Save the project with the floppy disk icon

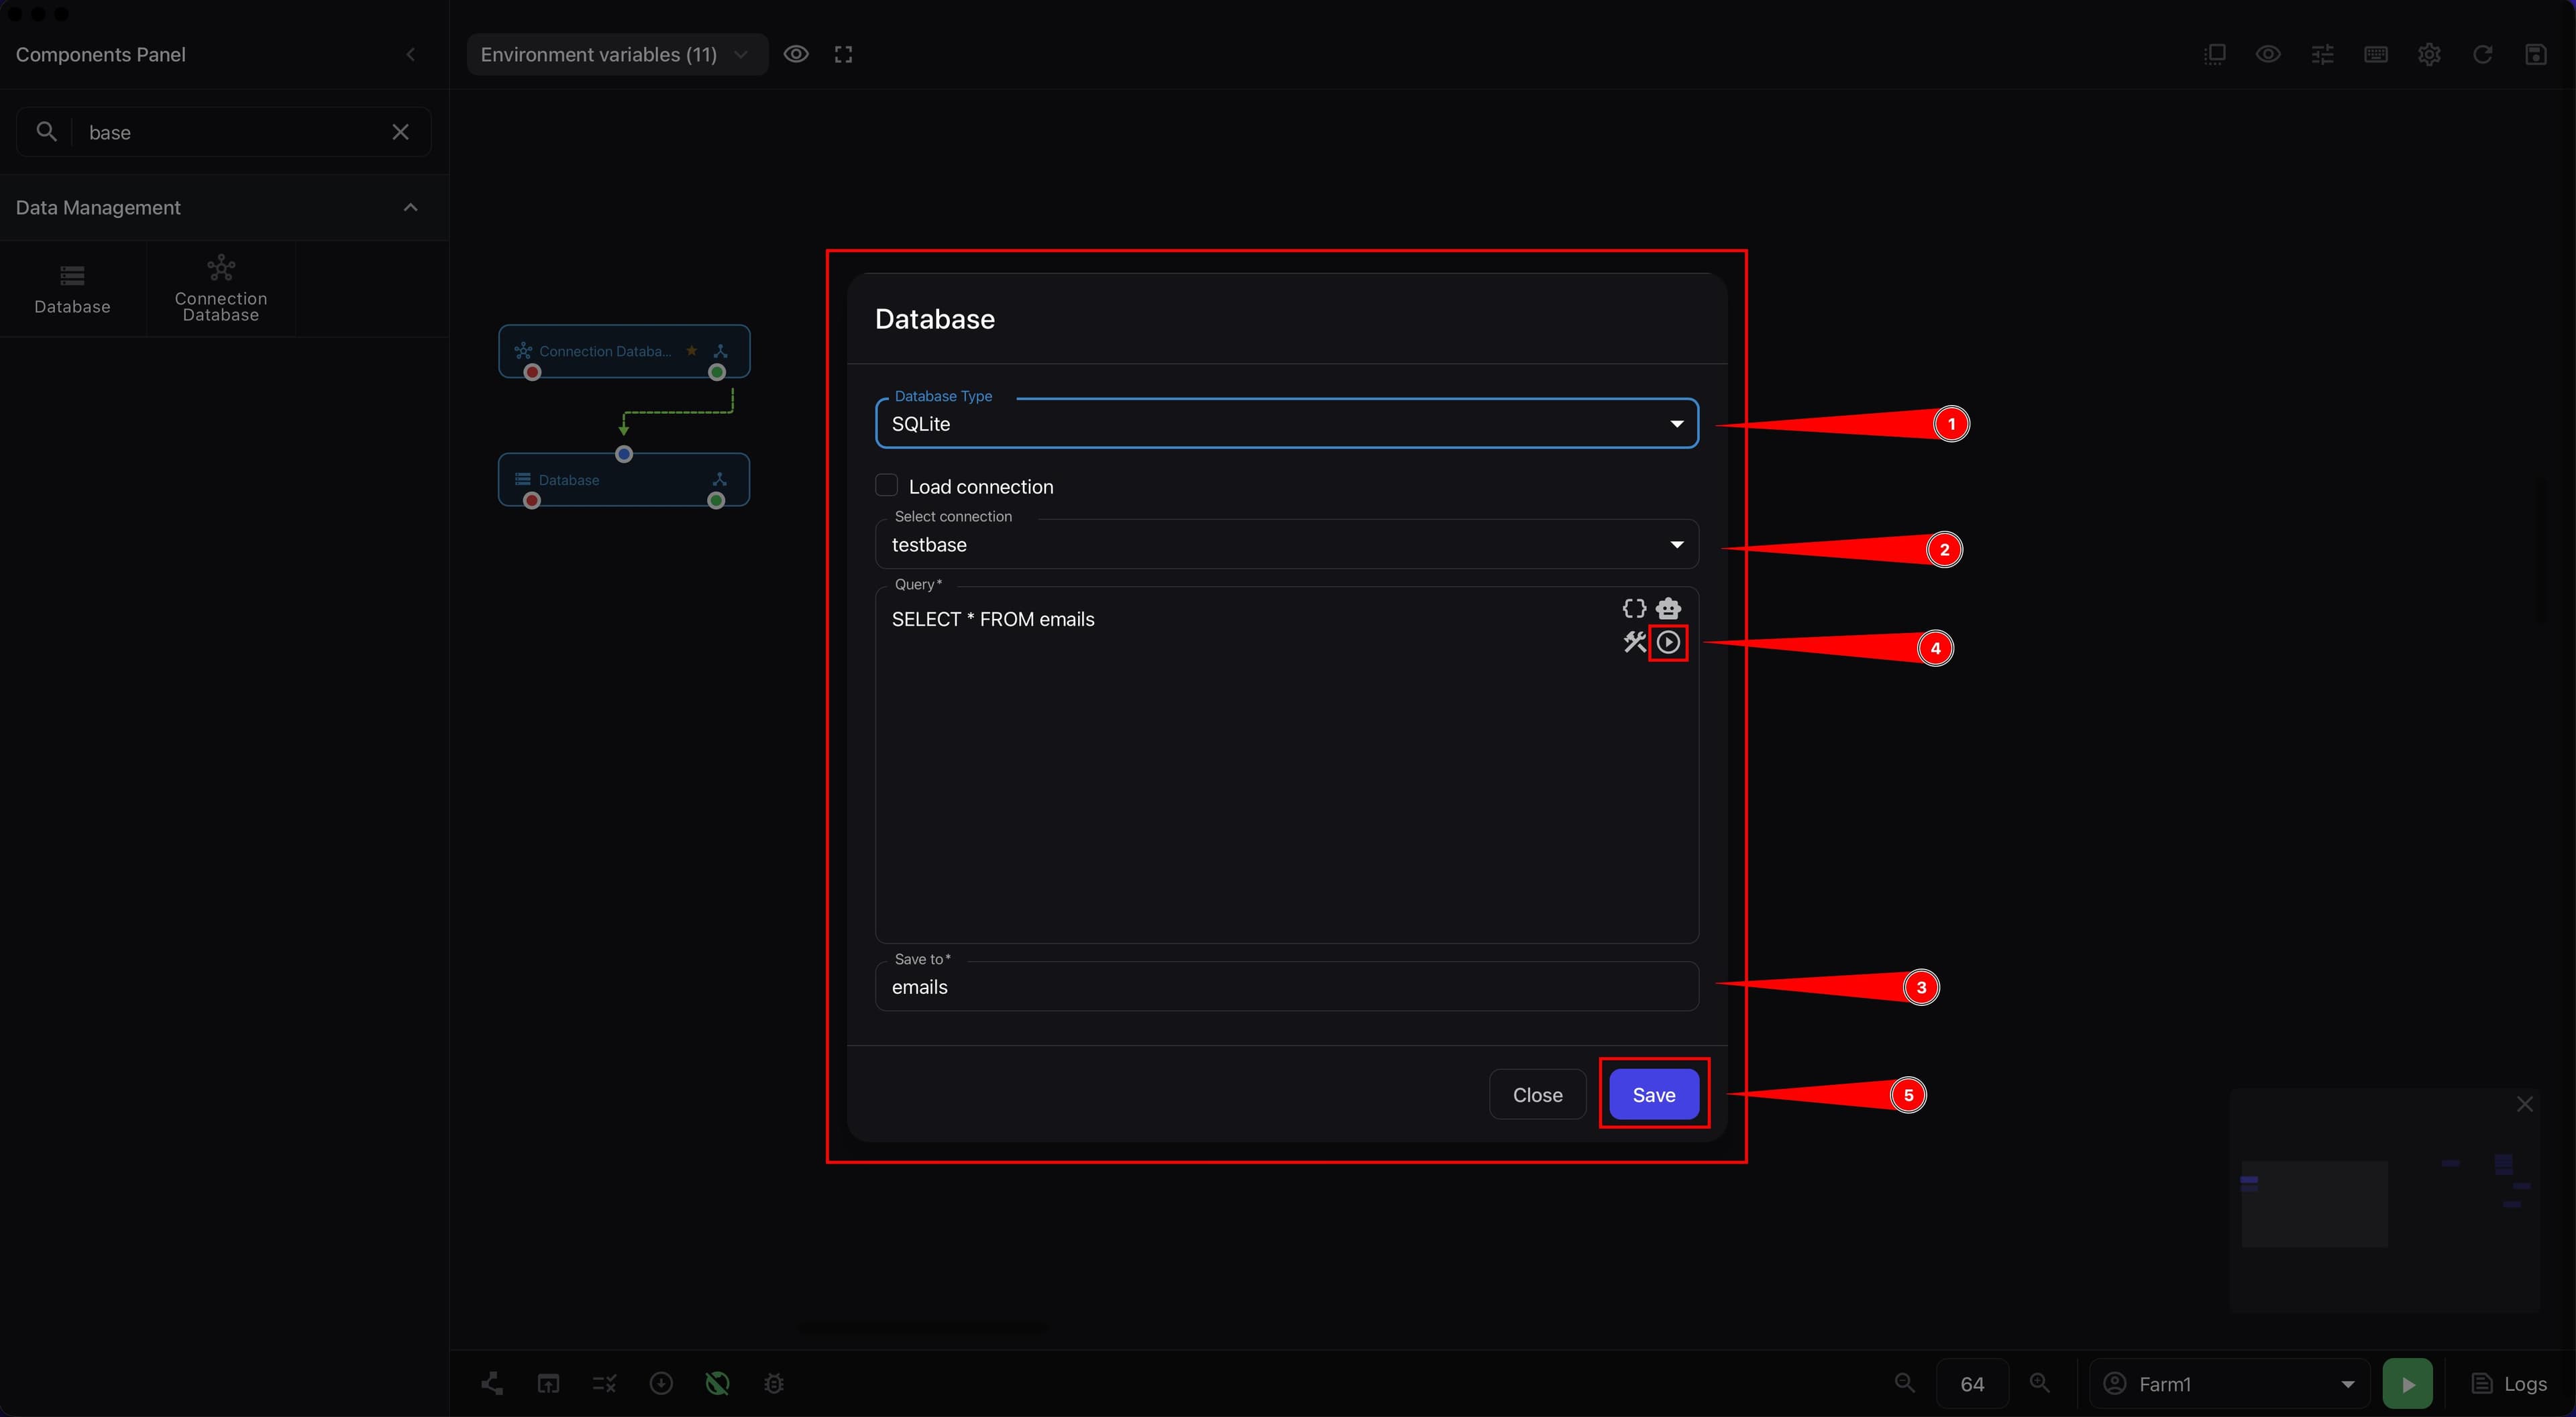point(2536,54)
